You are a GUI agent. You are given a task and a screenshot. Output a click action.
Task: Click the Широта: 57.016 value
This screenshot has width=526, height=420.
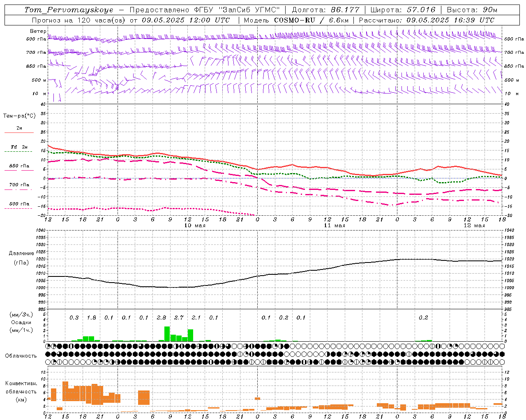pos(403,10)
